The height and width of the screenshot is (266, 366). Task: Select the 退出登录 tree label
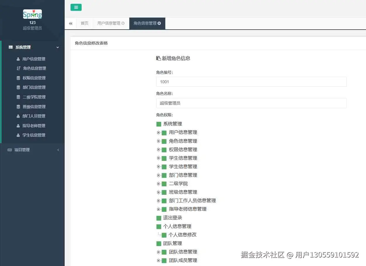pyautogui.click(x=173, y=218)
